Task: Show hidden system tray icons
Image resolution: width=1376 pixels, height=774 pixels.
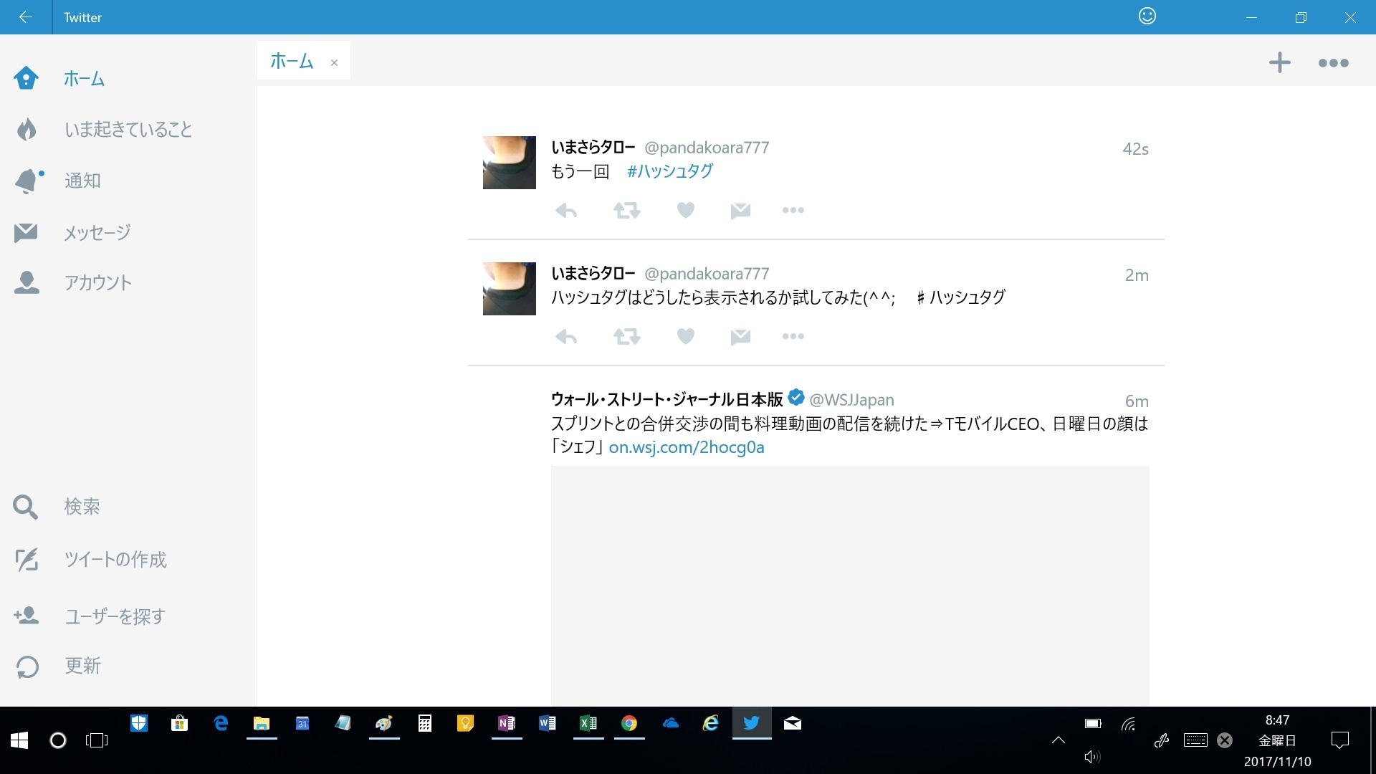Action: [1058, 740]
